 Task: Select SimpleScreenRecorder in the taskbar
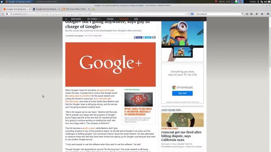[x=46, y=2]
